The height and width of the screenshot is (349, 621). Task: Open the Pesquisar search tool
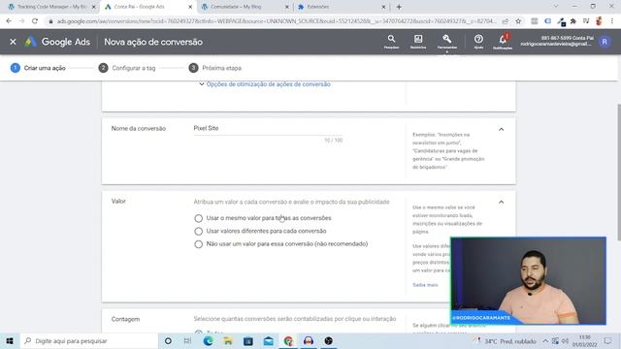[391, 41]
